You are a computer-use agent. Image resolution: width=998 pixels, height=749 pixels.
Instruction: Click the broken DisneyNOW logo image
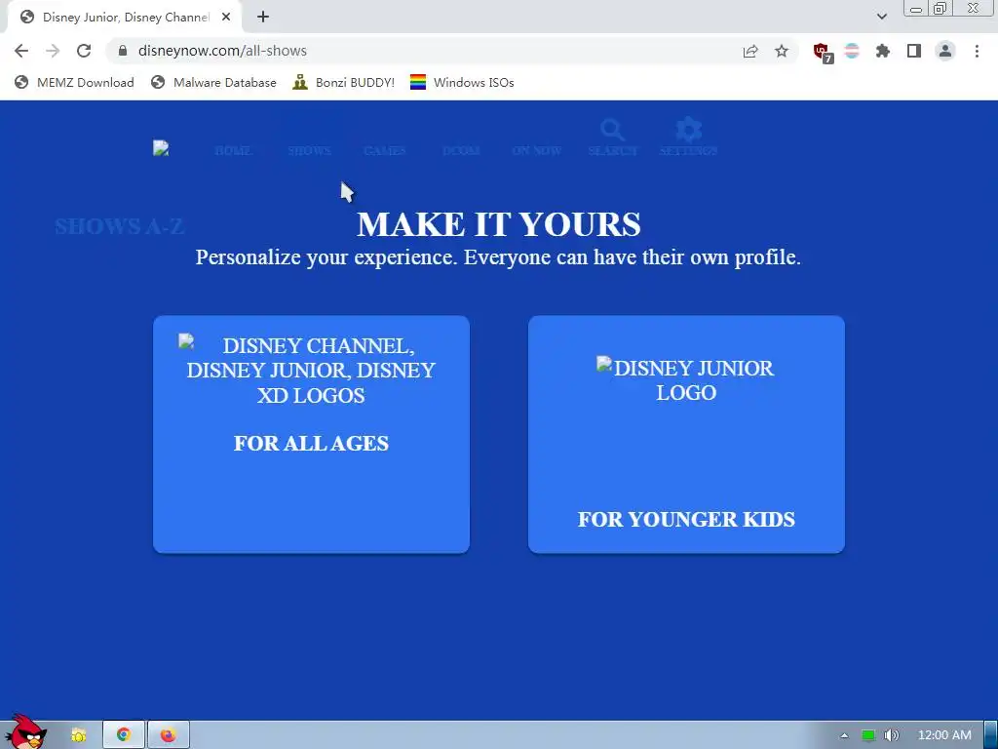tap(161, 148)
